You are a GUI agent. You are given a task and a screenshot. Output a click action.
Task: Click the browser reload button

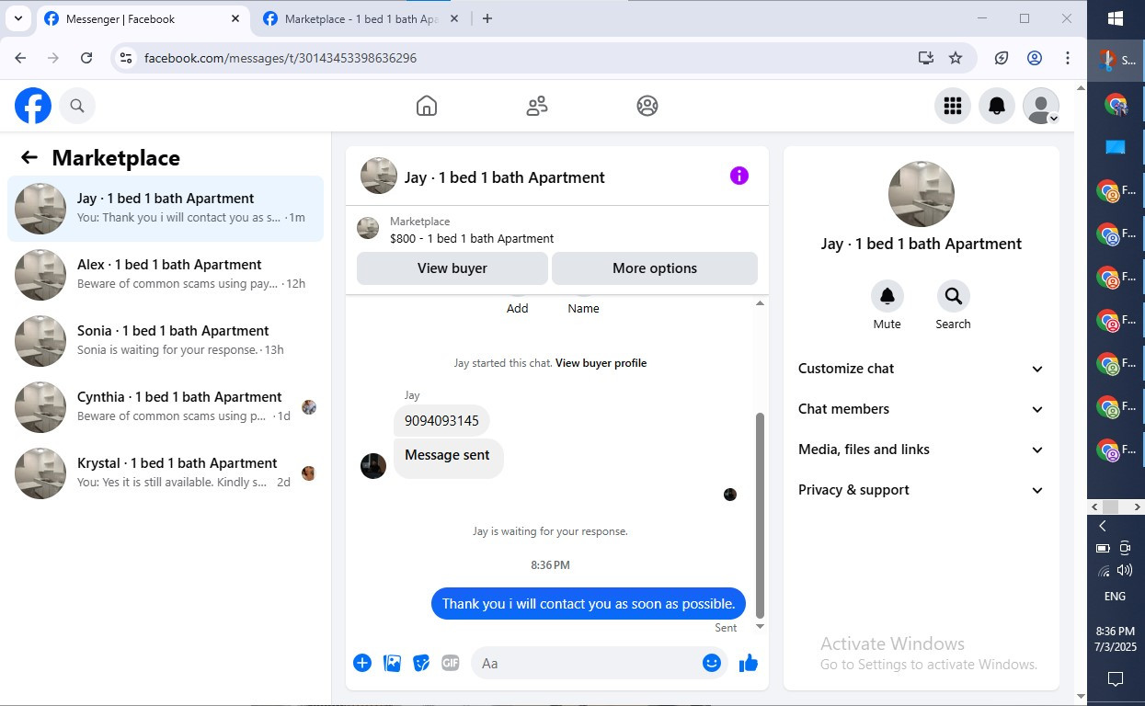[86, 58]
